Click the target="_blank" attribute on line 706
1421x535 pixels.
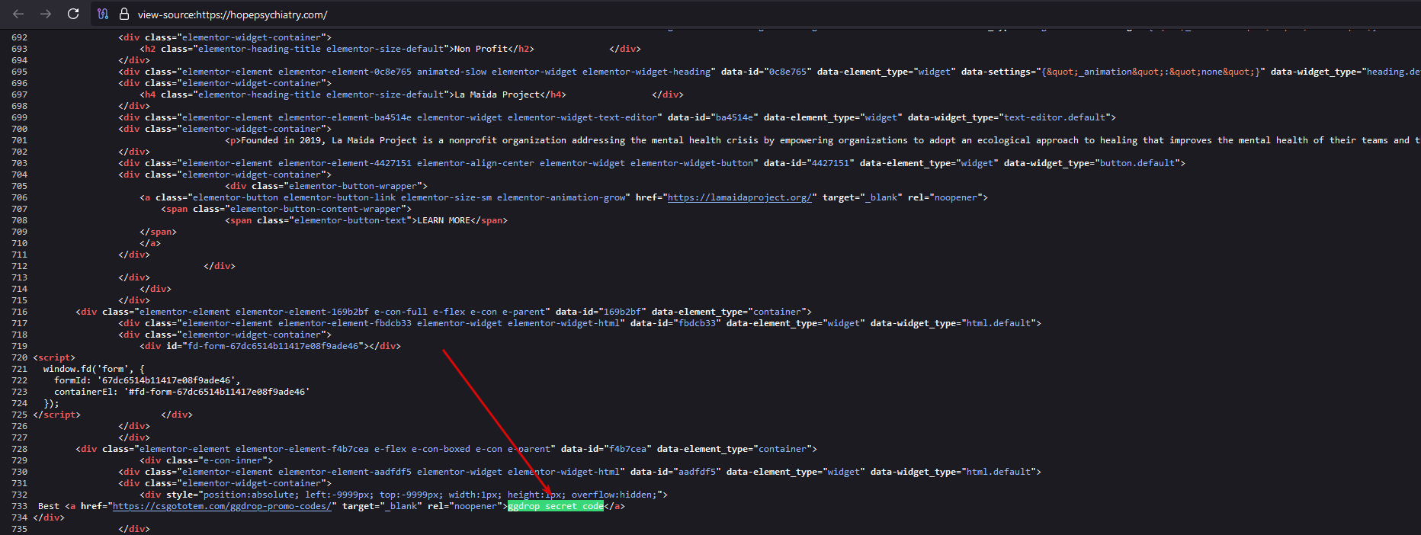tap(862, 197)
